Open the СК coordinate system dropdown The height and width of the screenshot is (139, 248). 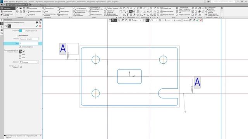coord(141,20)
